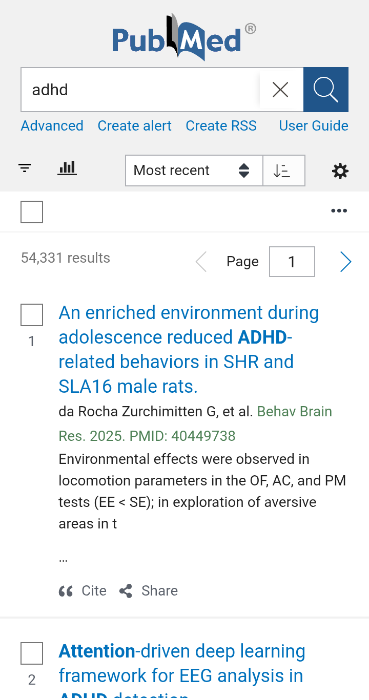Check the box for result 1
369x700 pixels.
[x=32, y=315]
